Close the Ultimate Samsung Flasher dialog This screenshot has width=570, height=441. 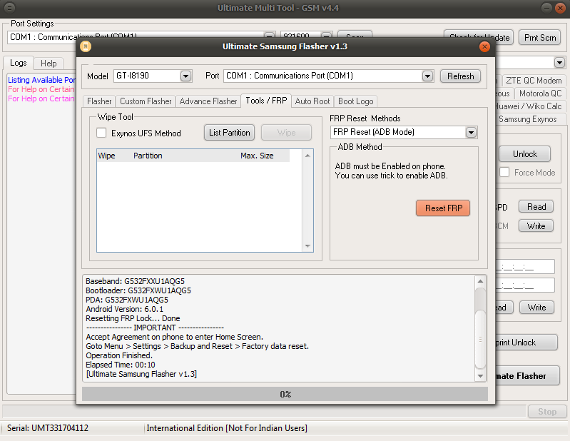[484, 46]
